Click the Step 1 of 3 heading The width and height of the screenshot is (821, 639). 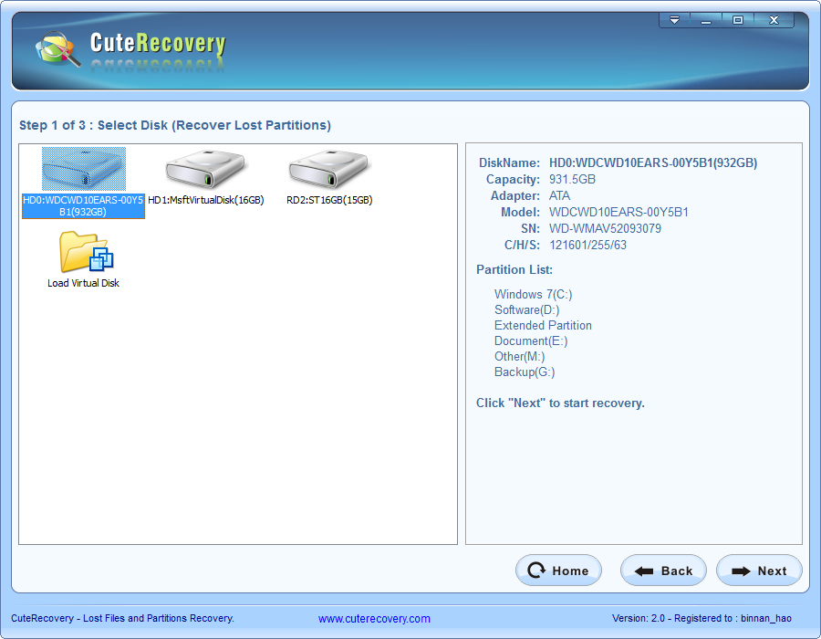tap(175, 125)
